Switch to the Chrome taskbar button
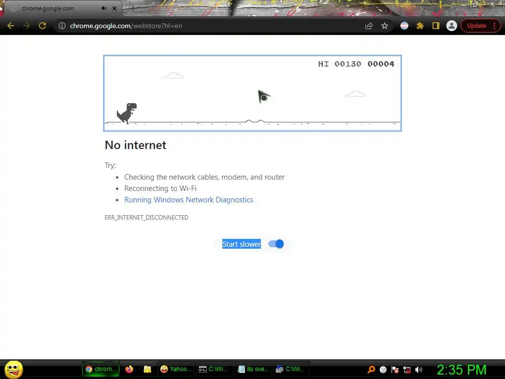Image resolution: width=505 pixels, height=379 pixels. tap(101, 369)
